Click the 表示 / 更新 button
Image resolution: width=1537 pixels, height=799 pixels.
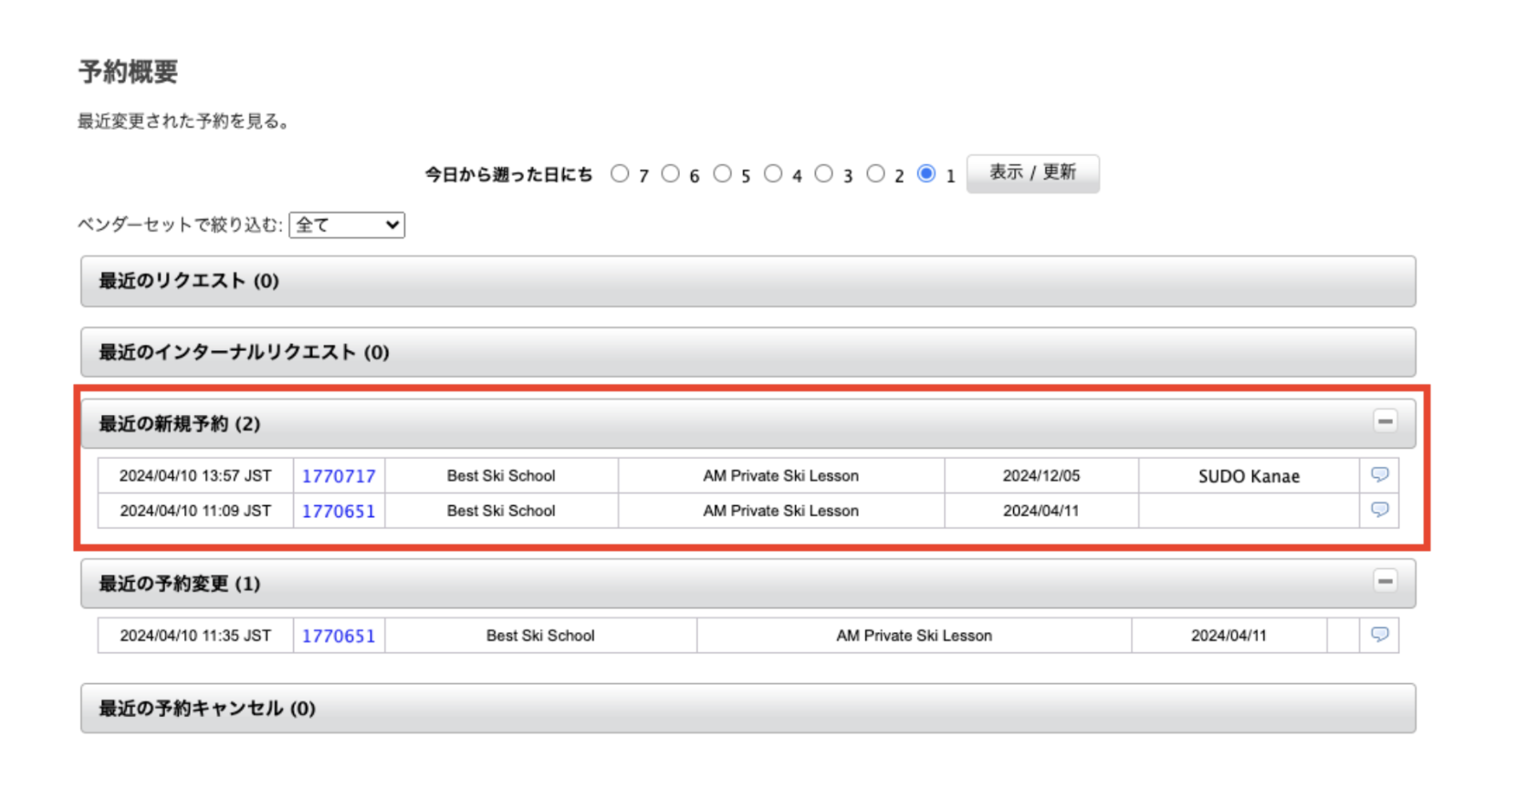pos(1032,173)
